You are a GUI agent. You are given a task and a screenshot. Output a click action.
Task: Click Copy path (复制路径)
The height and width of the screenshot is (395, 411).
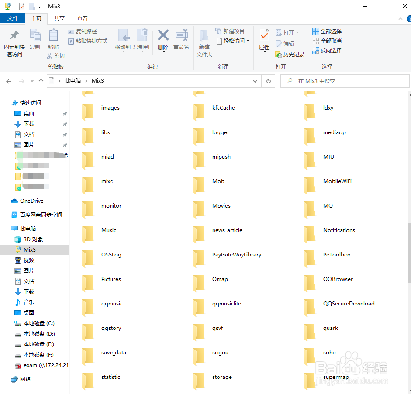coord(82,31)
